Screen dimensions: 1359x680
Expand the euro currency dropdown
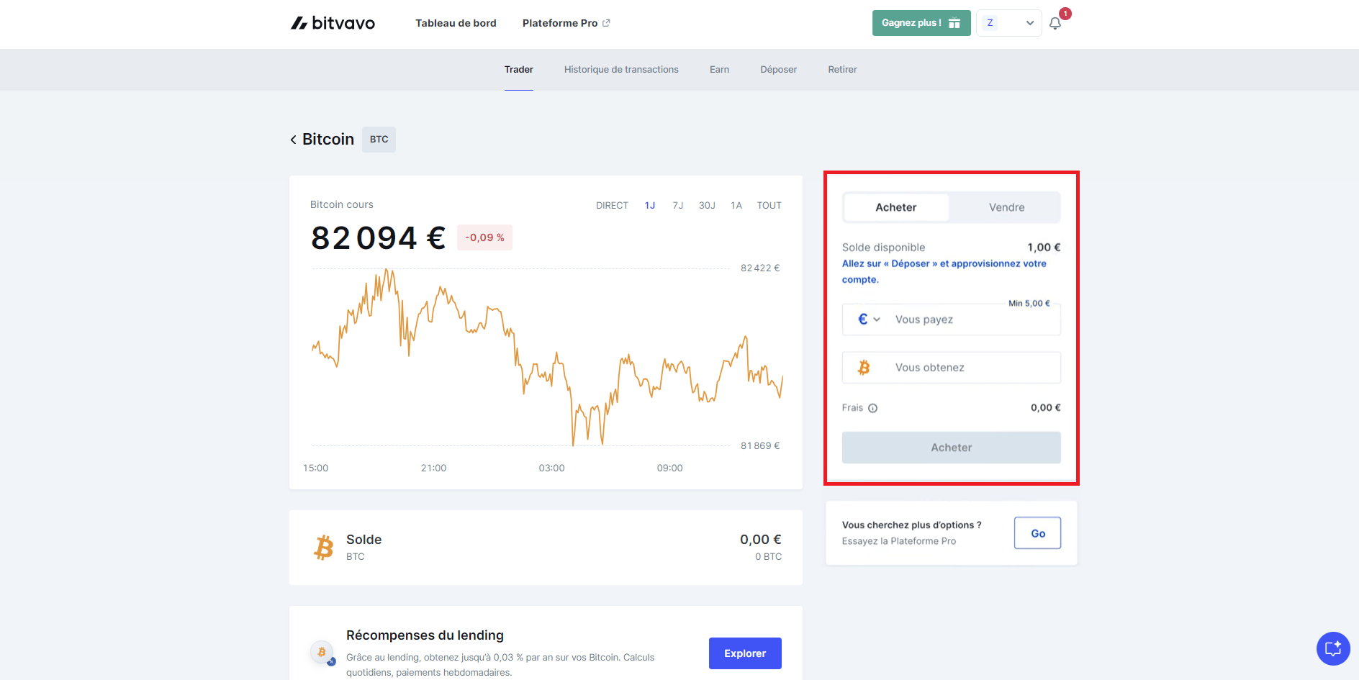point(869,319)
